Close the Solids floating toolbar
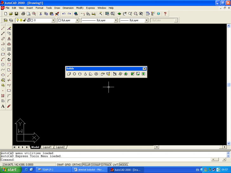Image resolution: width=231 pixels, height=173 pixels. point(144,68)
